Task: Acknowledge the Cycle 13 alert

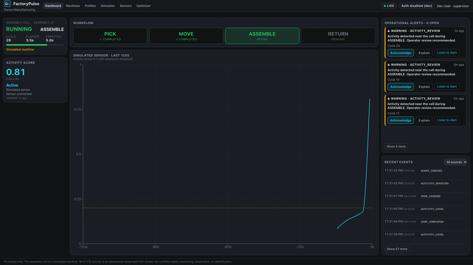Action: [x=401, y=121]
